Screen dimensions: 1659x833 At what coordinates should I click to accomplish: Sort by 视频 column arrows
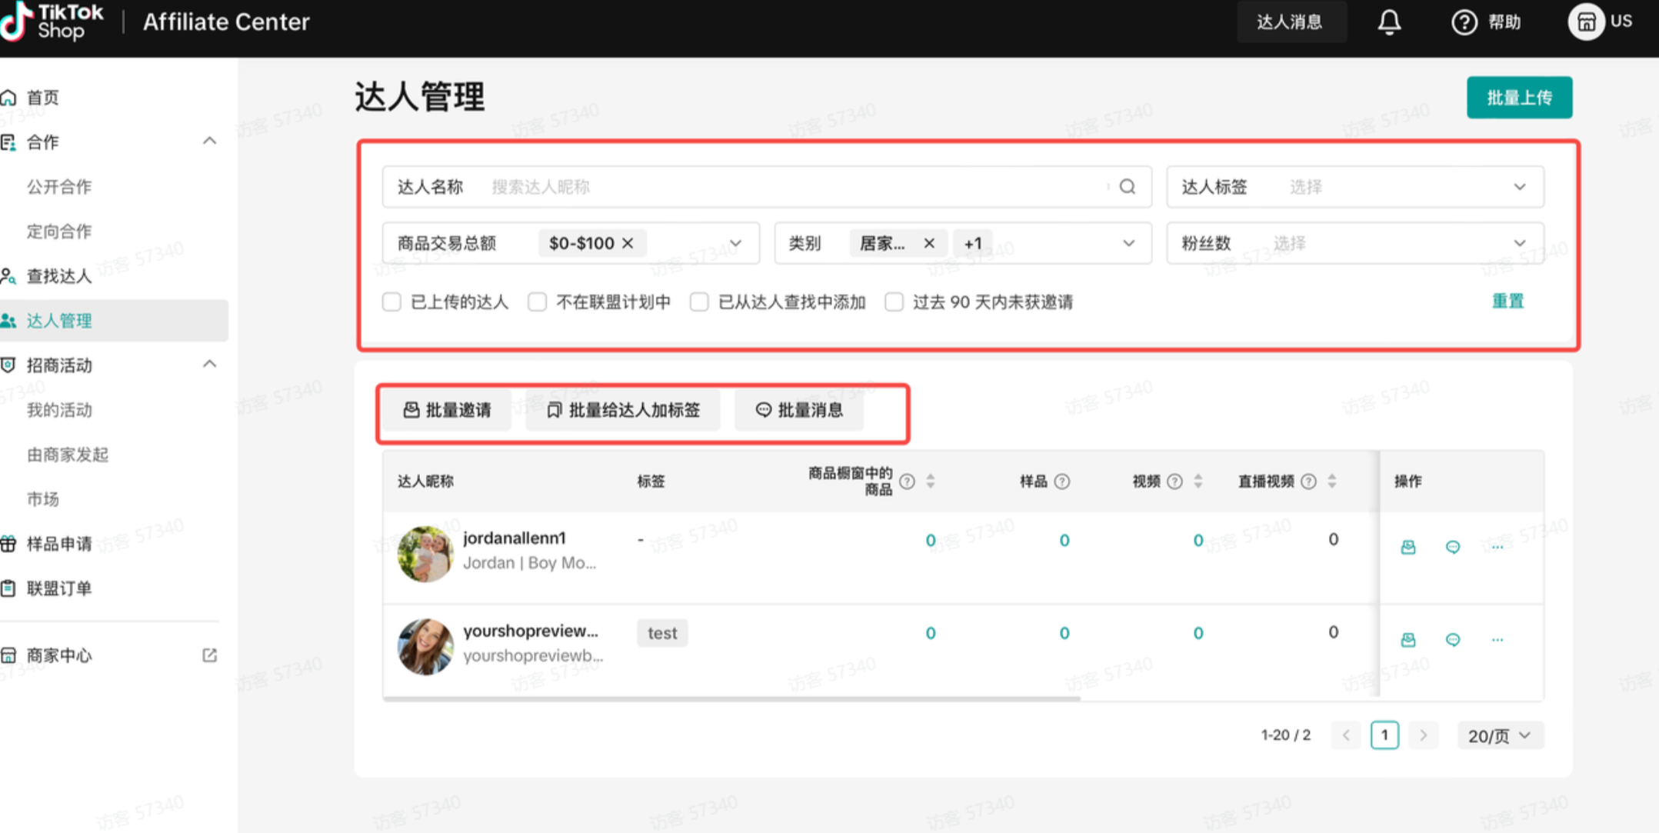tap(1198, 481)
